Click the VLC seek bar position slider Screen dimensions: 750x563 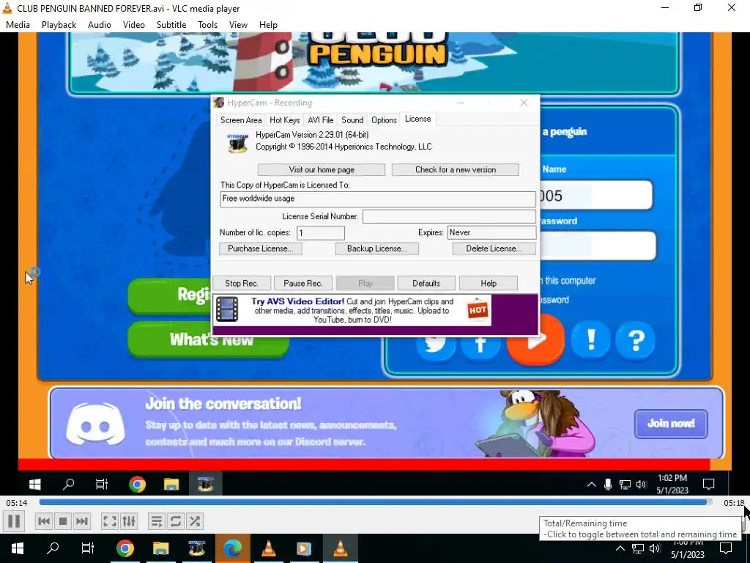click(376, 502)
